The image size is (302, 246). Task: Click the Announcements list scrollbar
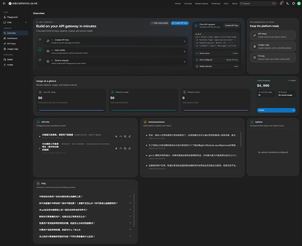point(241,139)
